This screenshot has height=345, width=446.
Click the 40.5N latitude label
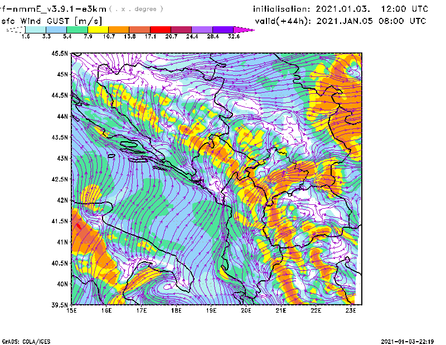pyautogui.click(x=60, y=263)
